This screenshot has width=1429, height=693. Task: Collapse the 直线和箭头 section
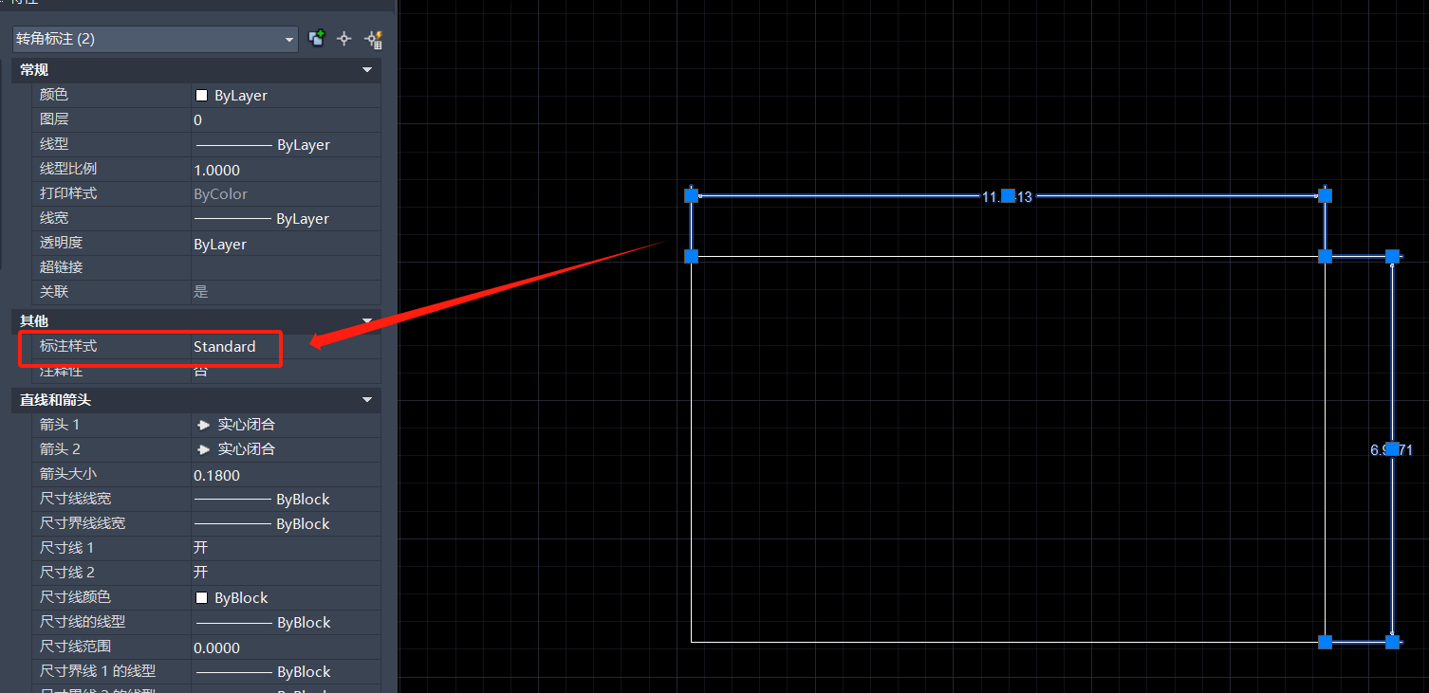367,400
